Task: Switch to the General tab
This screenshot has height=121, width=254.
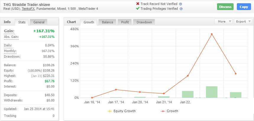Action: 39,22
